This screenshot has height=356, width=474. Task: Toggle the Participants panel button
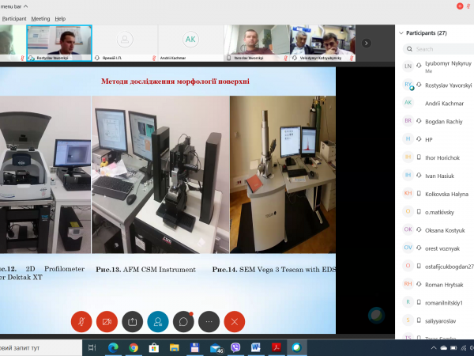click(x=157, y=320)
